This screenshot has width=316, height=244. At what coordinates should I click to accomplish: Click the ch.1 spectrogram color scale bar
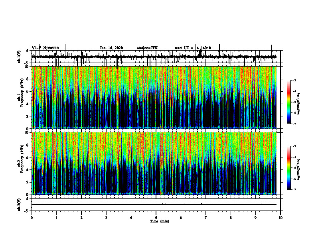[289, 102]
